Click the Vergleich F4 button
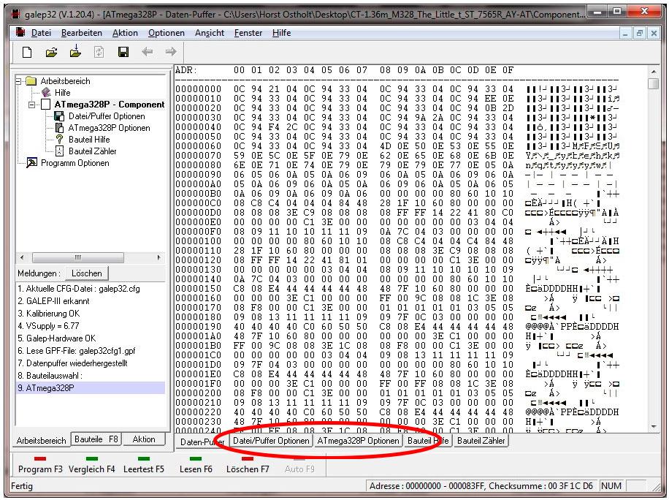 point(92,465)
